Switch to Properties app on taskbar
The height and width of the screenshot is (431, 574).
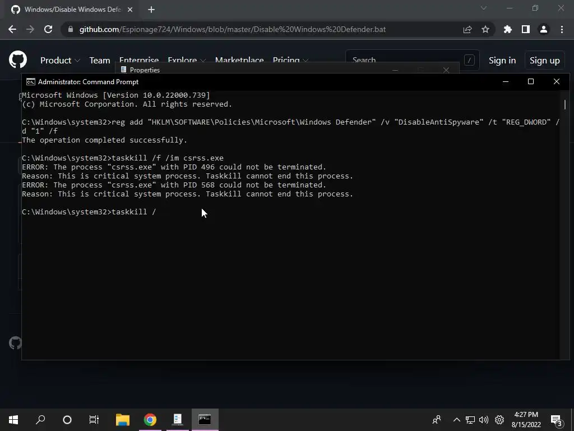click(x=178, y=420)
